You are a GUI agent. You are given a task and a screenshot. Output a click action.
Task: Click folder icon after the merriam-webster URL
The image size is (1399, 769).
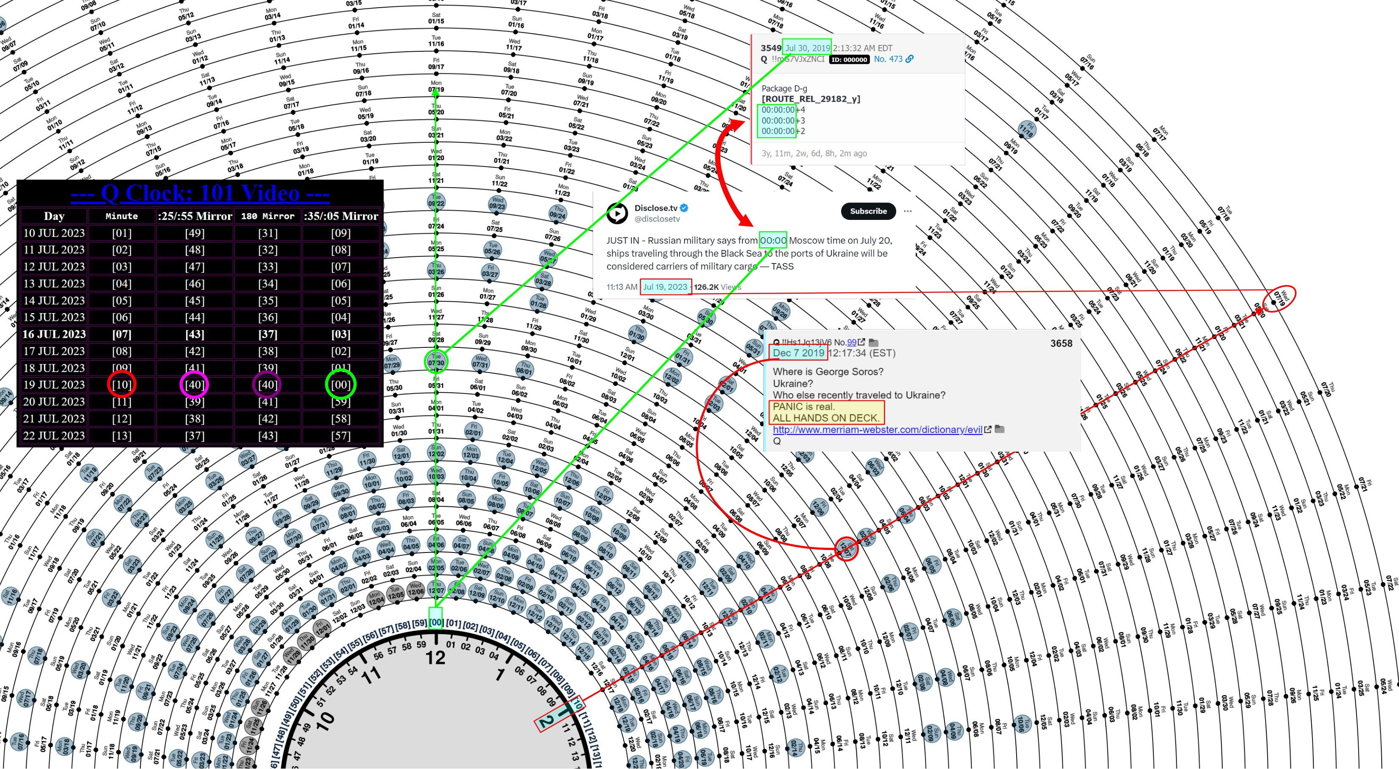coord(999,429)
